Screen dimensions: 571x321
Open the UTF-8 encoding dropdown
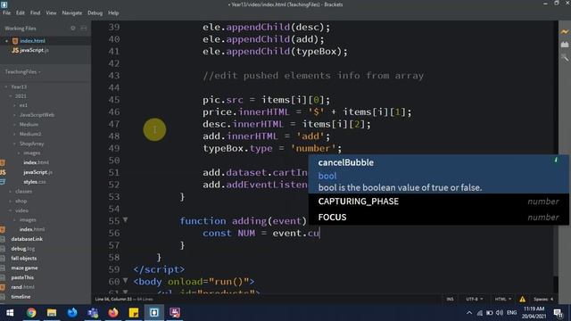(475, 300)
